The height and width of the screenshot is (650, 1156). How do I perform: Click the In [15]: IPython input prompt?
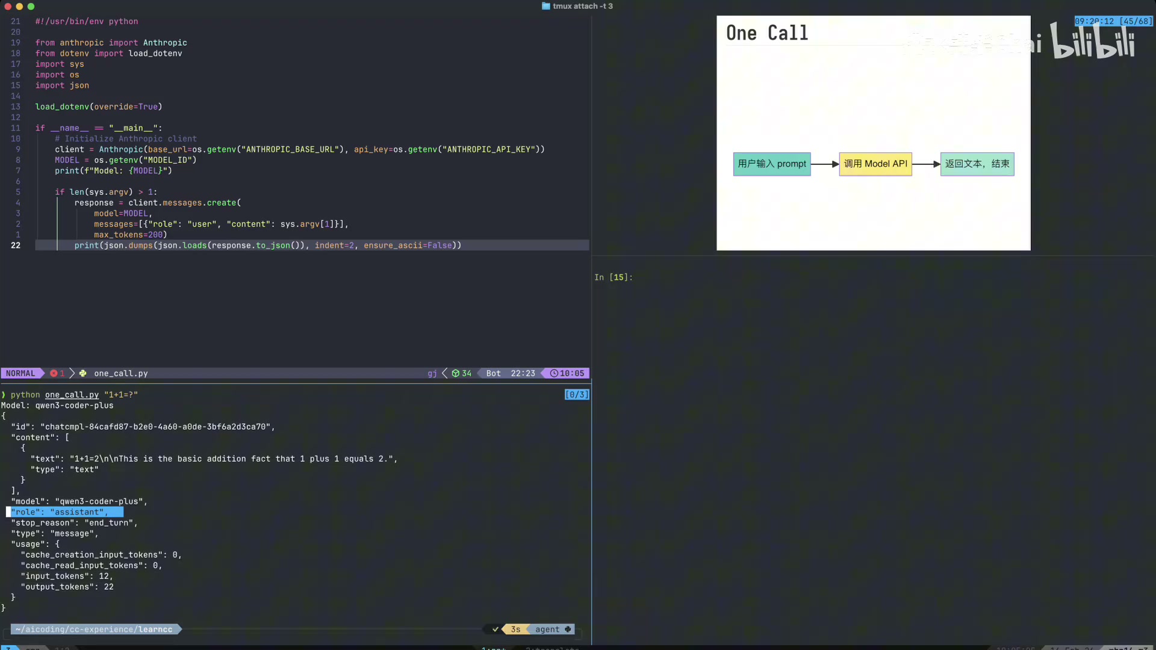(613, 277)
